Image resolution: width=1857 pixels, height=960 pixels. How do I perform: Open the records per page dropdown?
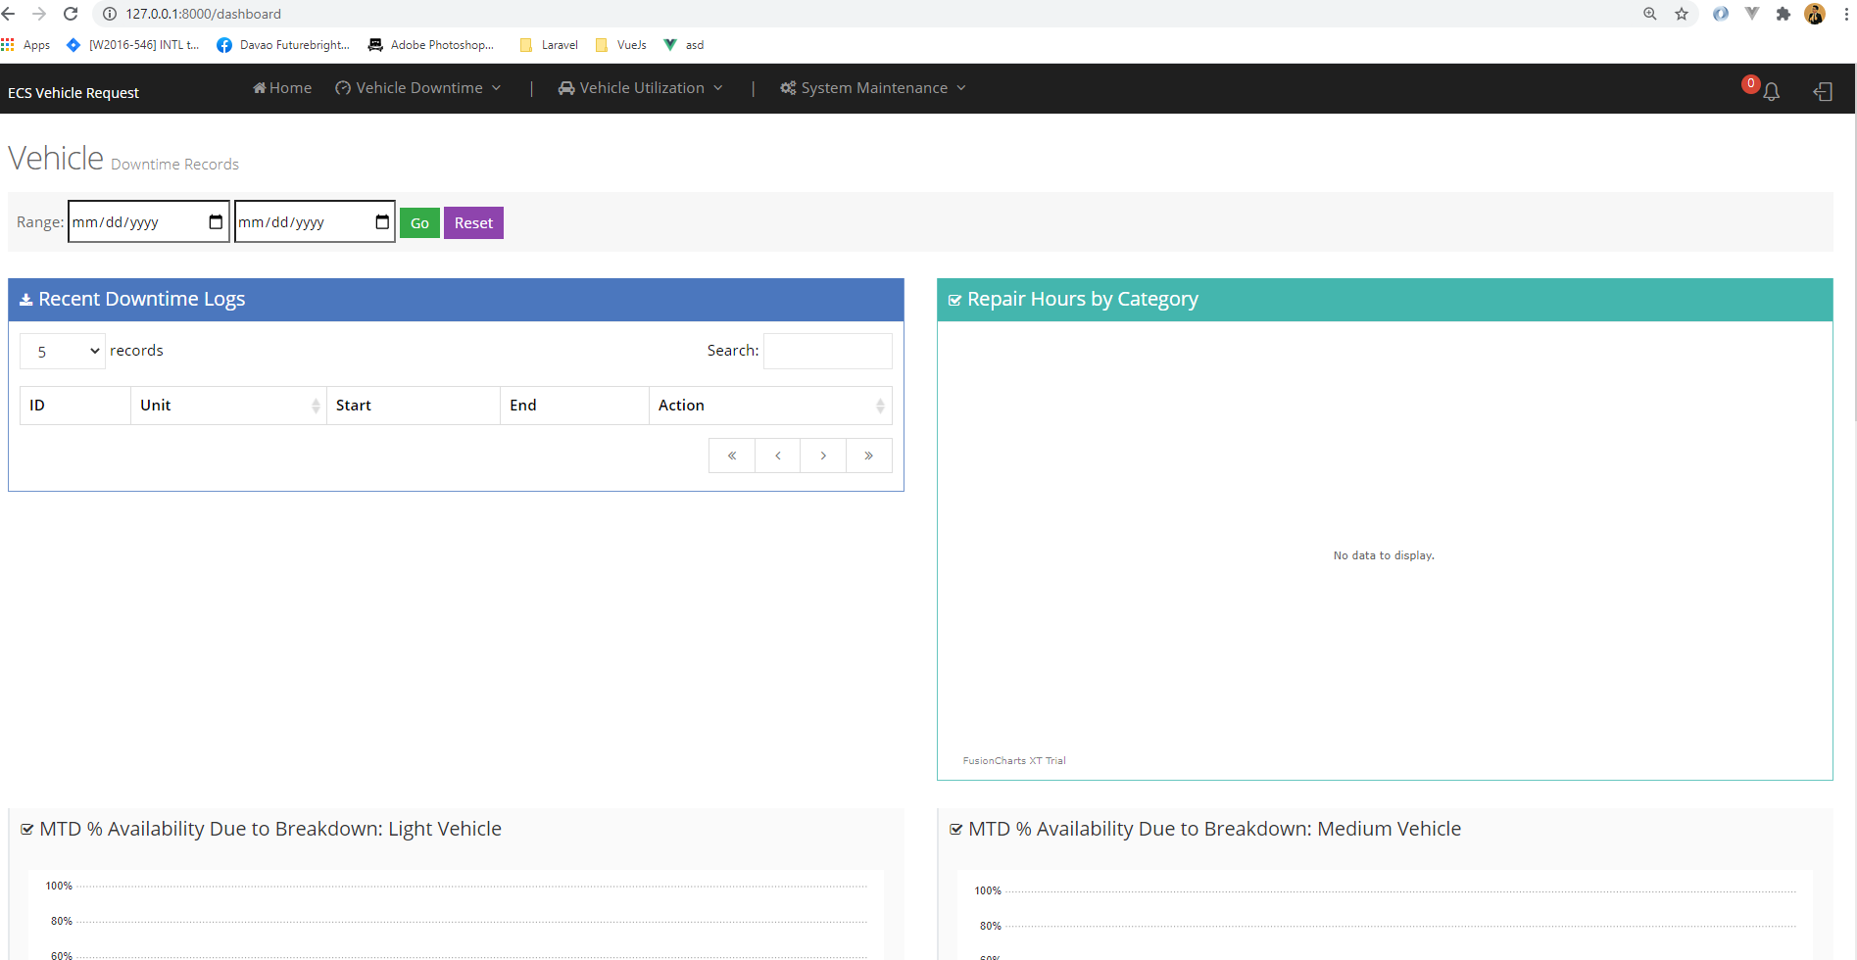click(63, 351)
